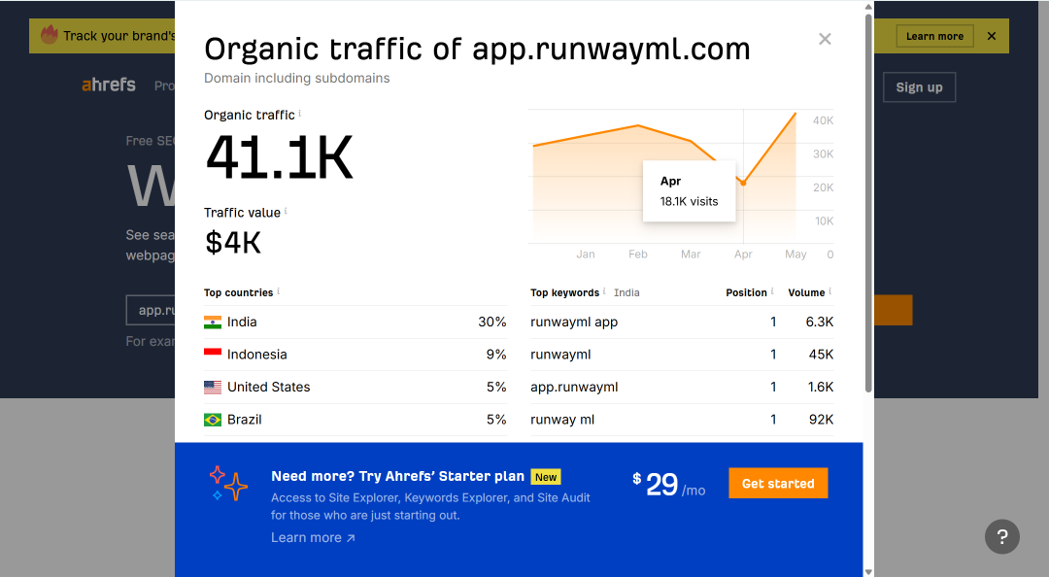1049x577 pixels.
Task: Select the India country row label
Action: tap(242, 322)
